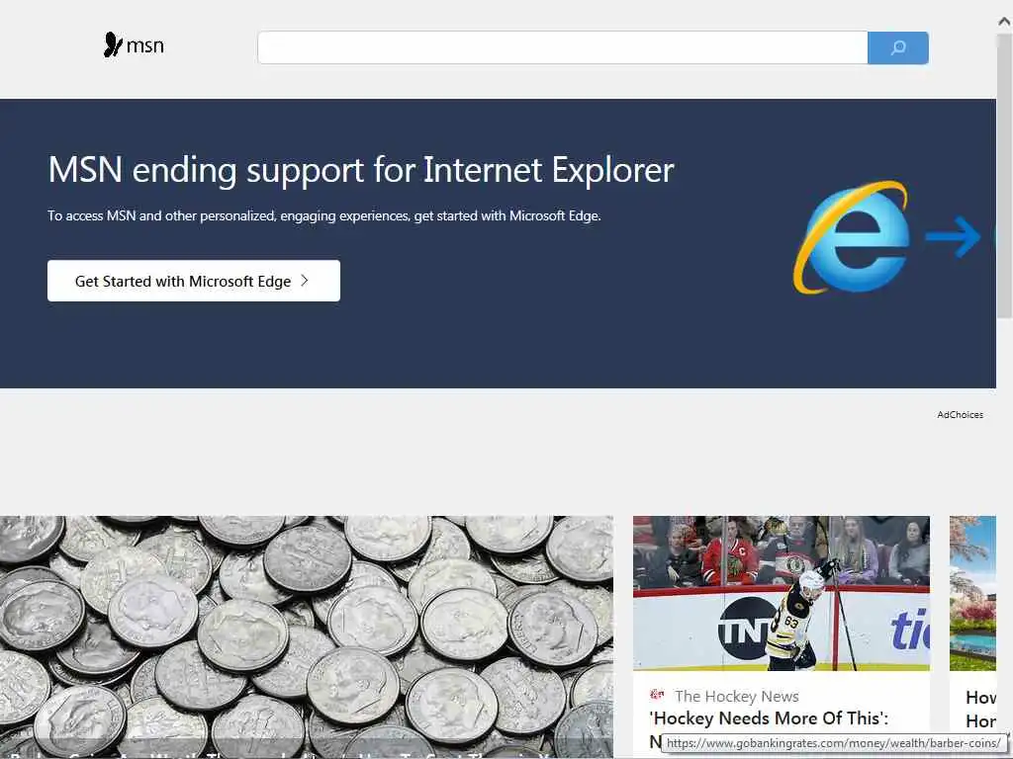The width and height of the screenshot is (1013, 759).
Task: Click the scrollbar up arrow
Action: coord(1005,22)
